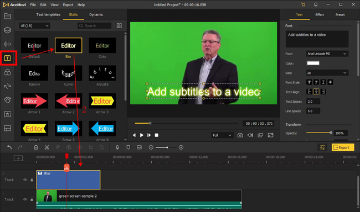Switch to the Text templates tab
Viewport: 360px width, 212px height.
click(x=48, y=15)
